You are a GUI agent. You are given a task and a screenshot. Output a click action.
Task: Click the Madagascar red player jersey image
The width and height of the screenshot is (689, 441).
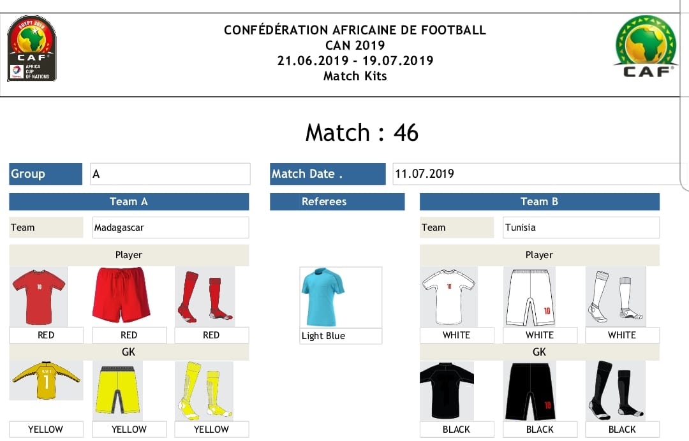coord(39,296)
